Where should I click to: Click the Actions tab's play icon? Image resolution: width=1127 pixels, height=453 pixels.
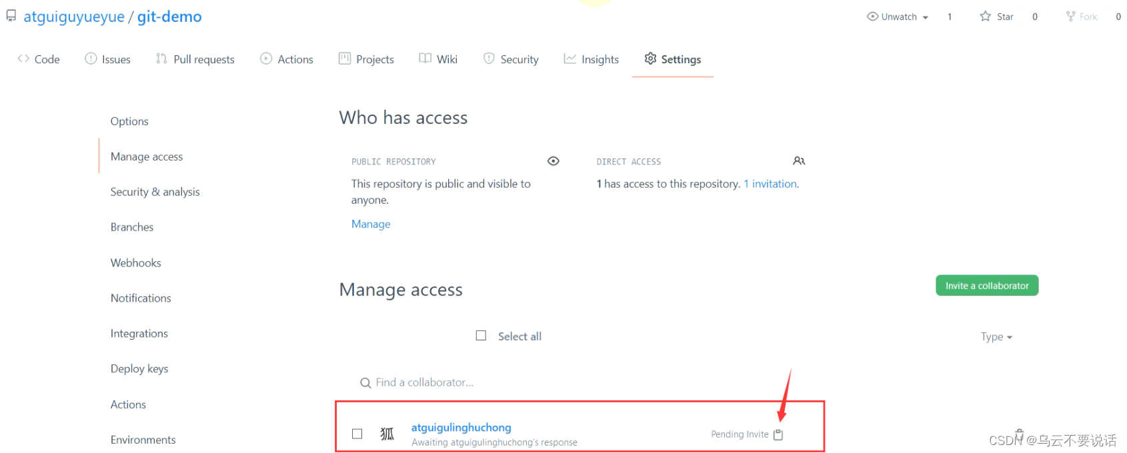coord(266,59)
